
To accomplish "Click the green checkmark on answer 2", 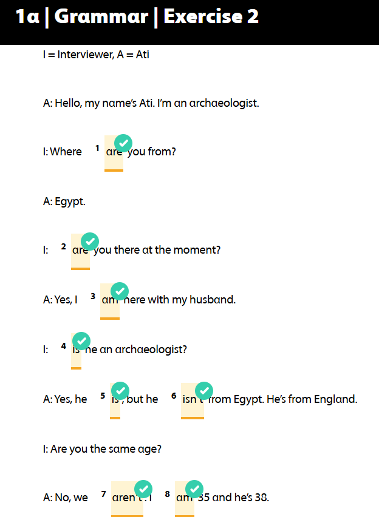I will pos(90,242).
